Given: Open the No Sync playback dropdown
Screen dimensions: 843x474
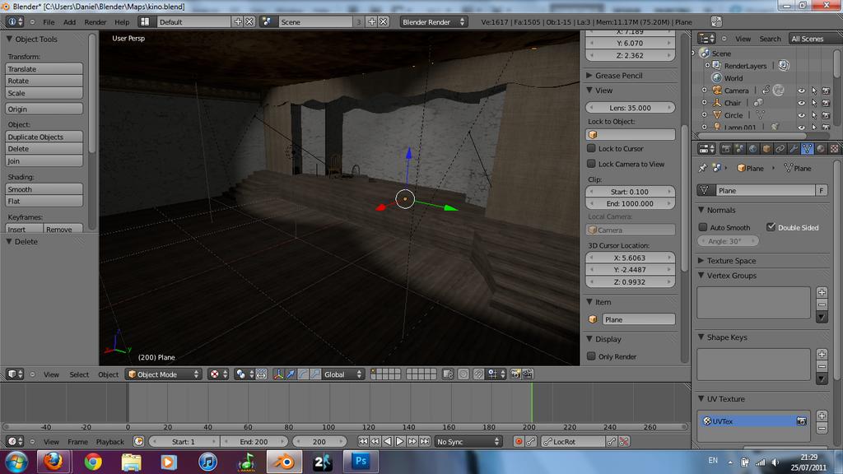Looking at the screenshot, I should pos(468,442).
